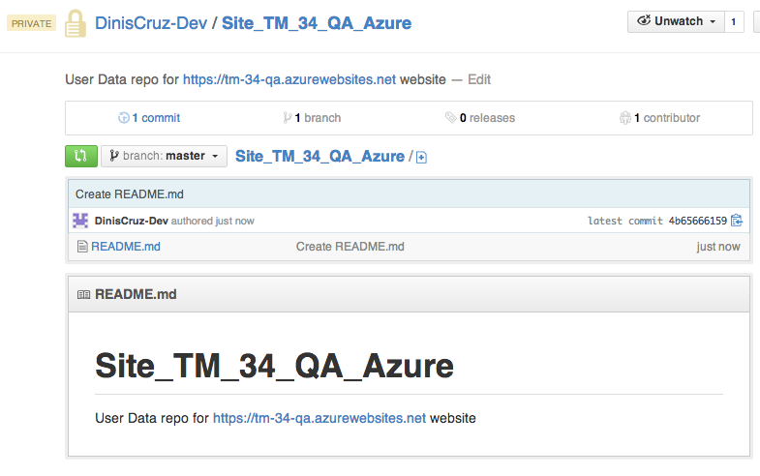
Task: Open the latest commit 4b65666159 hash
Action: pyautogui.click(x=697, y=221)
